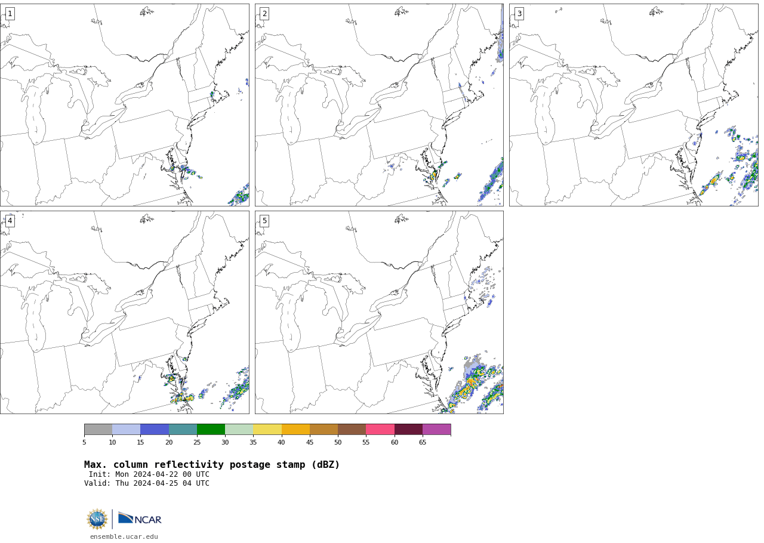Screen dimensions: 764x543
Task: Click the light lavender 10-15 dBZ swatch
Action: pos(126,430)
